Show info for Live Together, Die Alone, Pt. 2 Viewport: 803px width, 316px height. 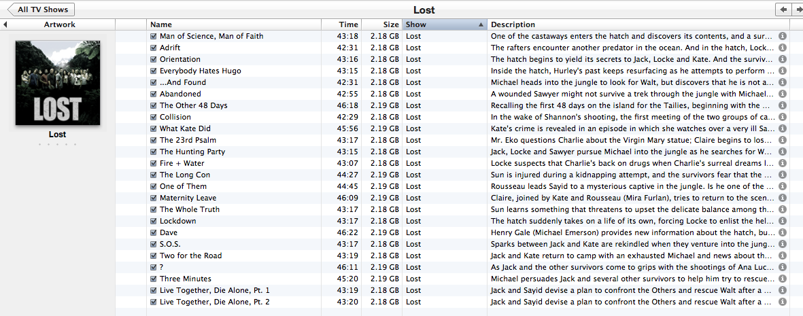click(782, 302)
